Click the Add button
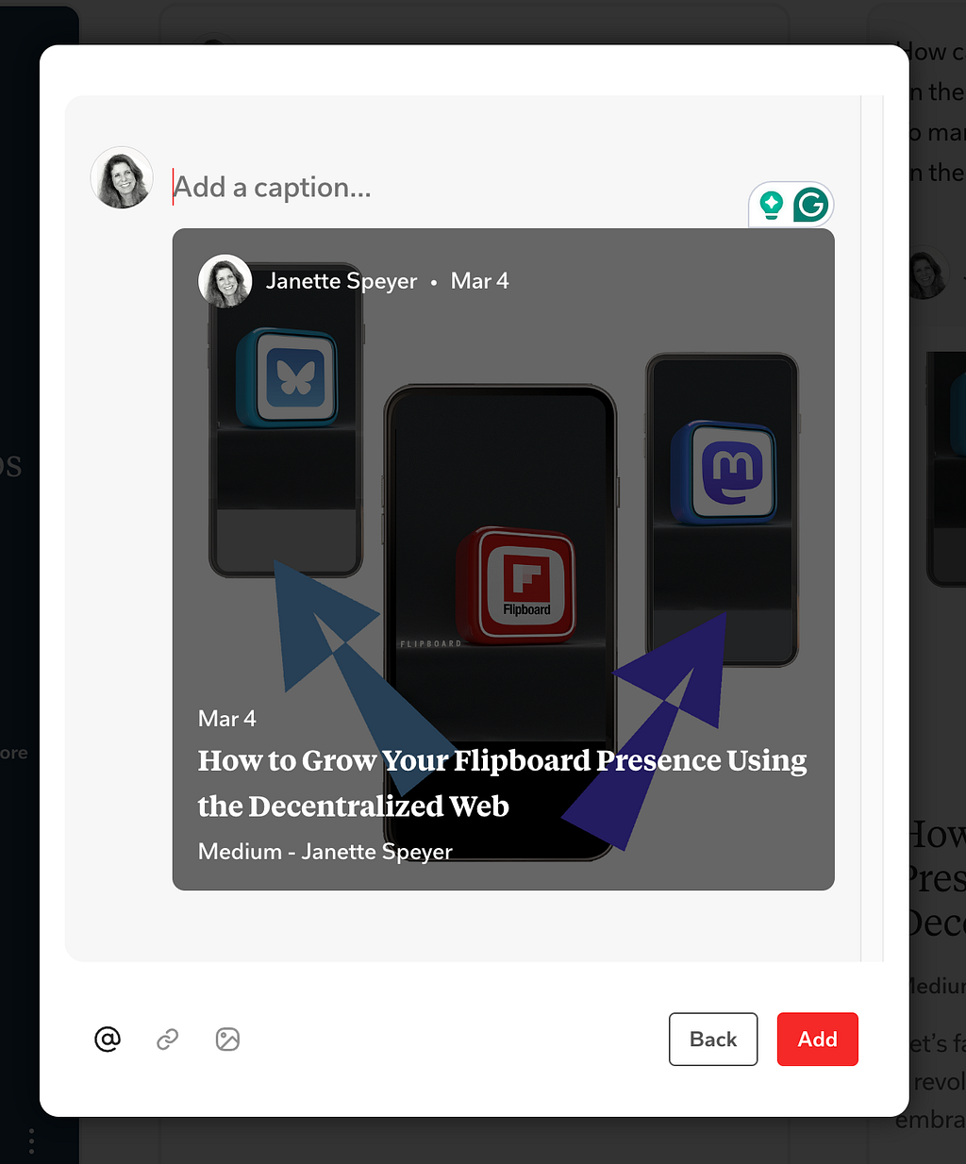 (817, 1039)
